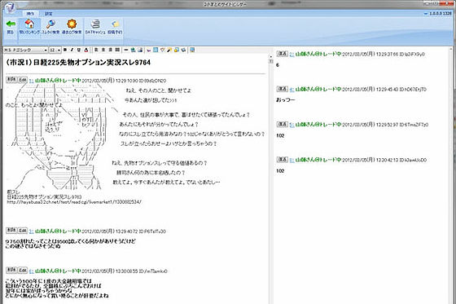Click post number link of おっつー post
This screenshot has width=456, height=304.
pyautogui.click(x=292, y=90)
